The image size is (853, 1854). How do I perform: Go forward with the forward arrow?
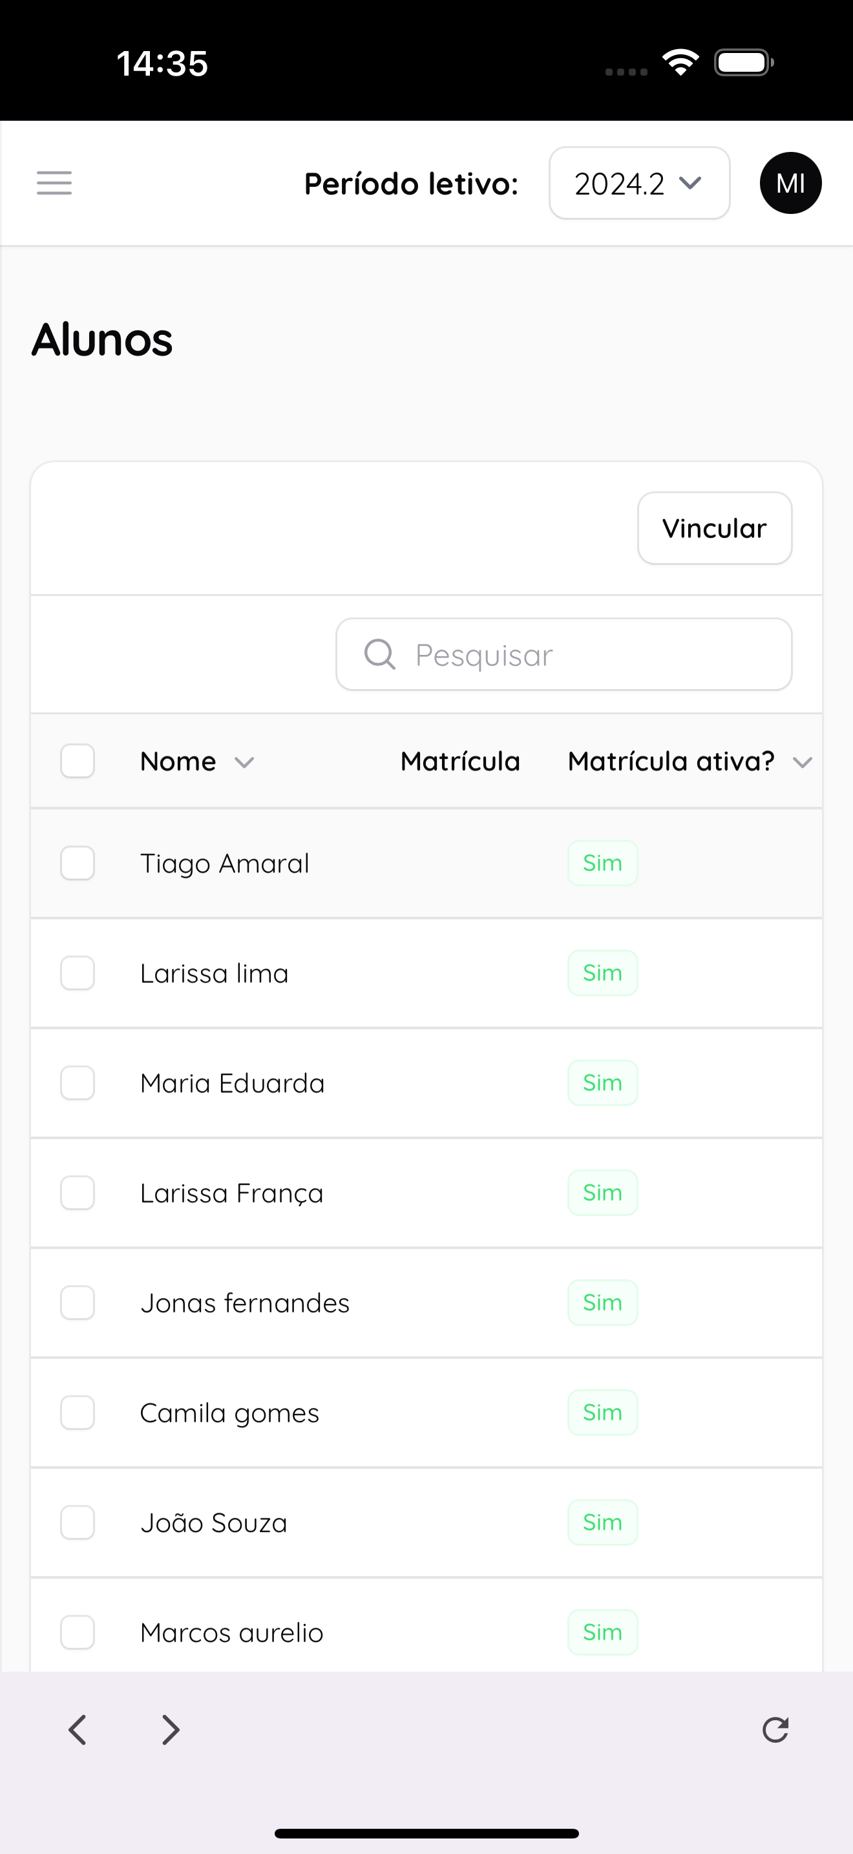click(x=171, y=1729)
